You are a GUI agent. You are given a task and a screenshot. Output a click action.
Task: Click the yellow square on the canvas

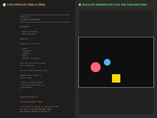pos(116,78)
